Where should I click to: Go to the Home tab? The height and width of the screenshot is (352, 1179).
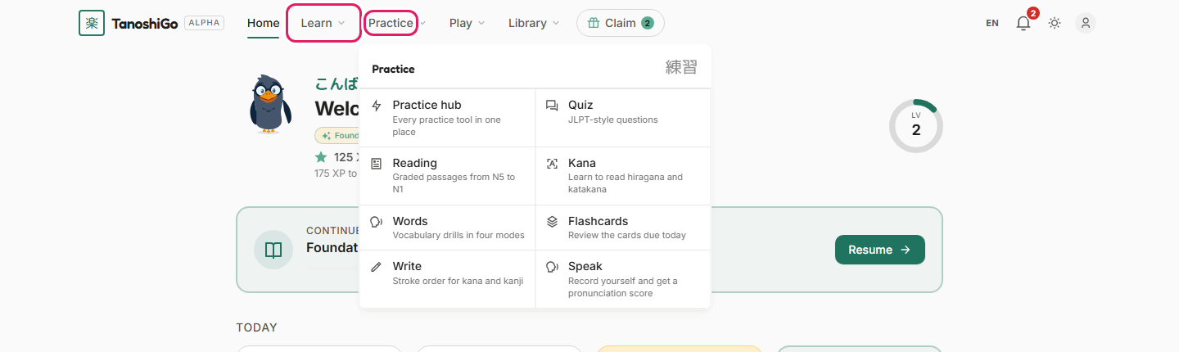(x=264, y=23)
